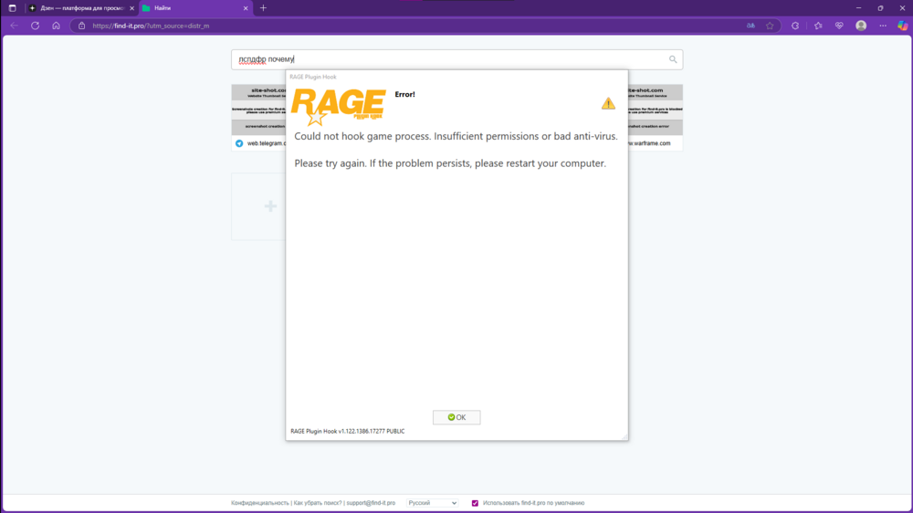
Task: Click OK in the RAGE Plugin Hook dialog
Action: click(456, 417)
